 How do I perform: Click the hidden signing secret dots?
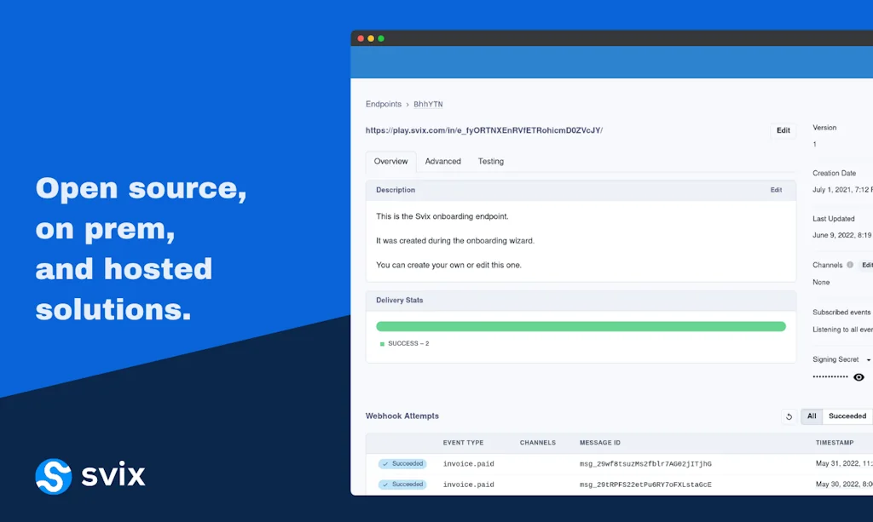point(830,377)
